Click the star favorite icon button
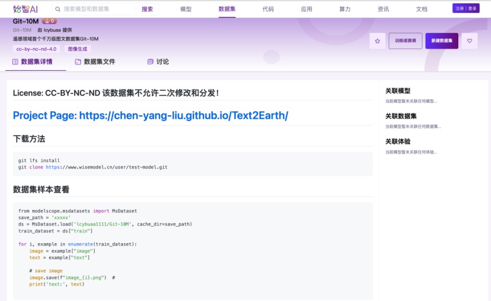This screenshot has height=301, width=491. click(x=377, y=41)
